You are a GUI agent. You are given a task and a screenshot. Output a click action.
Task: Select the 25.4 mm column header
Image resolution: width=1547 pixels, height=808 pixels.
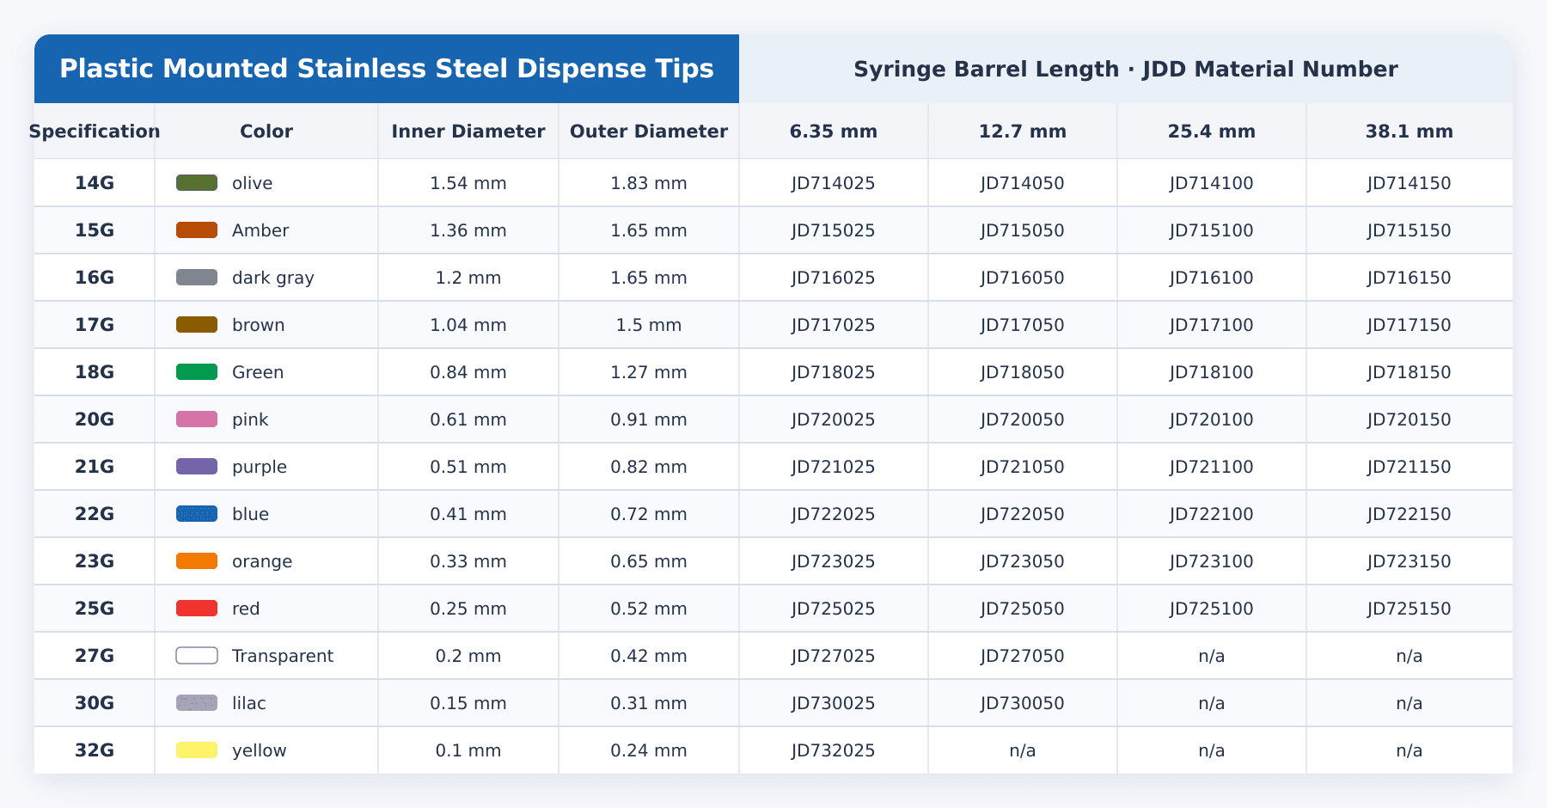pyautogui.click(x=1212, y=131)
